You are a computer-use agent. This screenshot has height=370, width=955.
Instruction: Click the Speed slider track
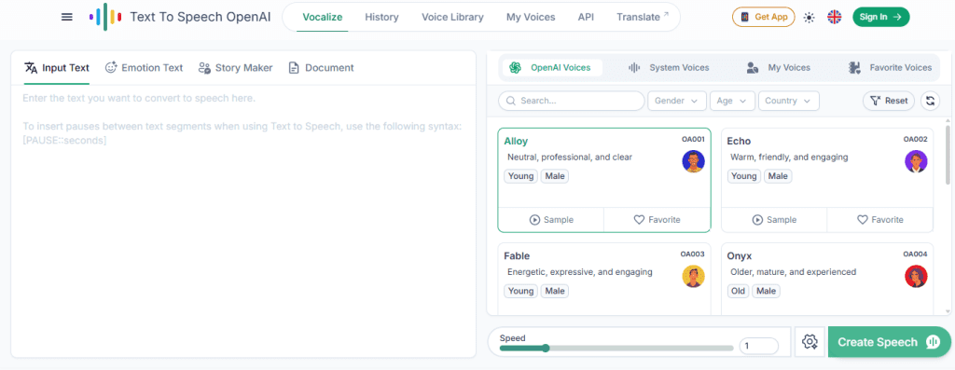click(616, 348)
